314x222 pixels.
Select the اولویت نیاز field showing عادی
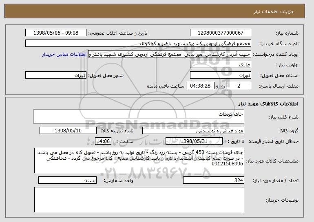pyautogui.click(x=221, y=65)
